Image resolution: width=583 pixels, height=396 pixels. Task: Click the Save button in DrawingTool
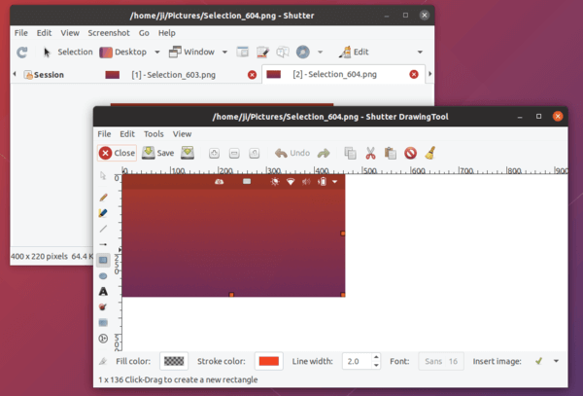(x=158, y=153)
